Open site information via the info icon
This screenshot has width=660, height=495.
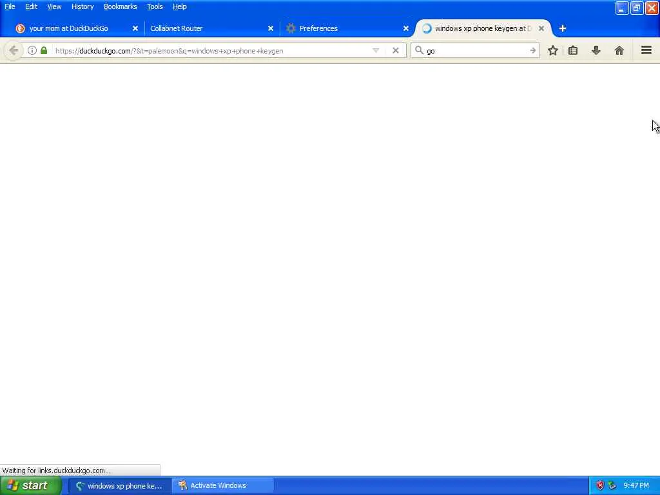click(x=32, y=50)
